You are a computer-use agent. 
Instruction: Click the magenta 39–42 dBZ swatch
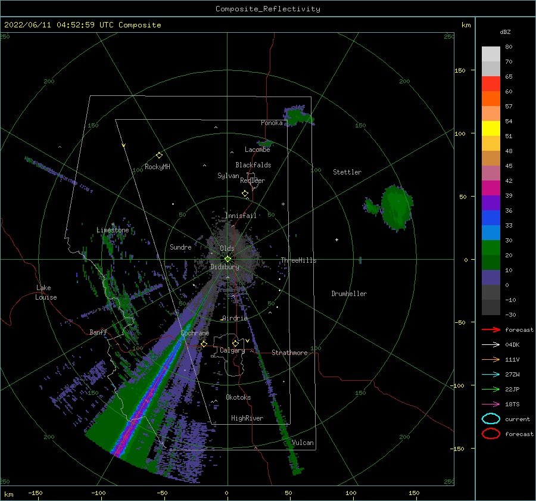[x=491, y=188]
